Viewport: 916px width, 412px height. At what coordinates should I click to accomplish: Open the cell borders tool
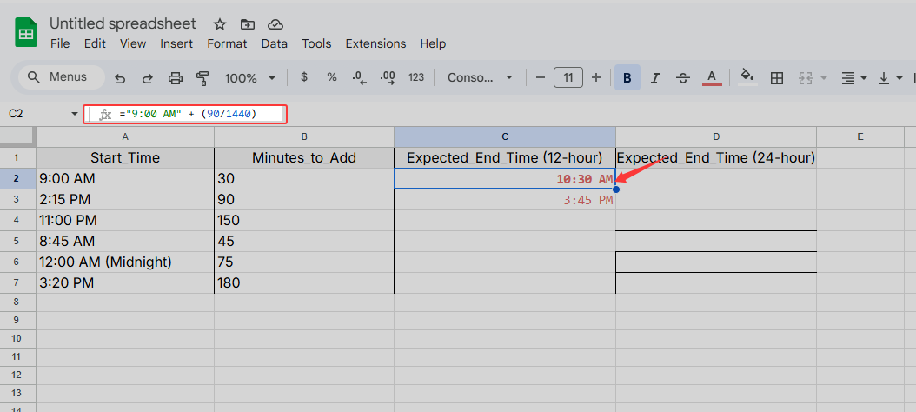[x=778, y=78]
